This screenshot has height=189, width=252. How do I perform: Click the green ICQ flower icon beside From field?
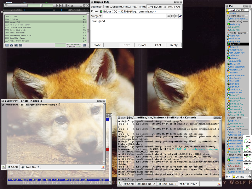100,11
